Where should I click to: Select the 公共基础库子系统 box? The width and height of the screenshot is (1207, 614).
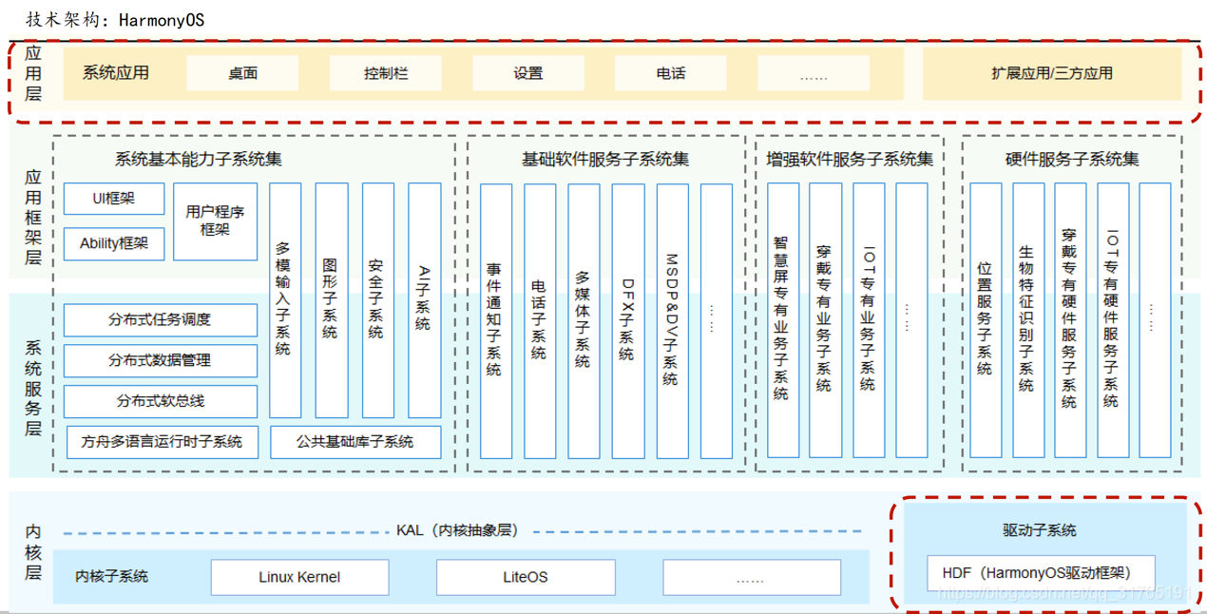pos(355,442)
